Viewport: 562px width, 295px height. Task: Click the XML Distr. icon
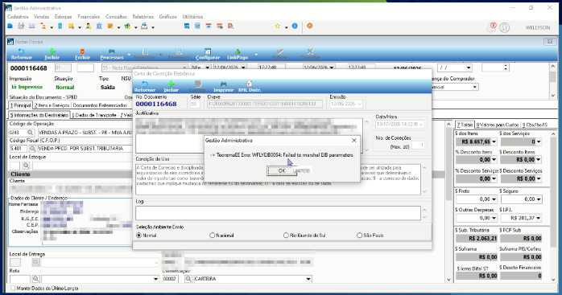(x=250, y=87)
